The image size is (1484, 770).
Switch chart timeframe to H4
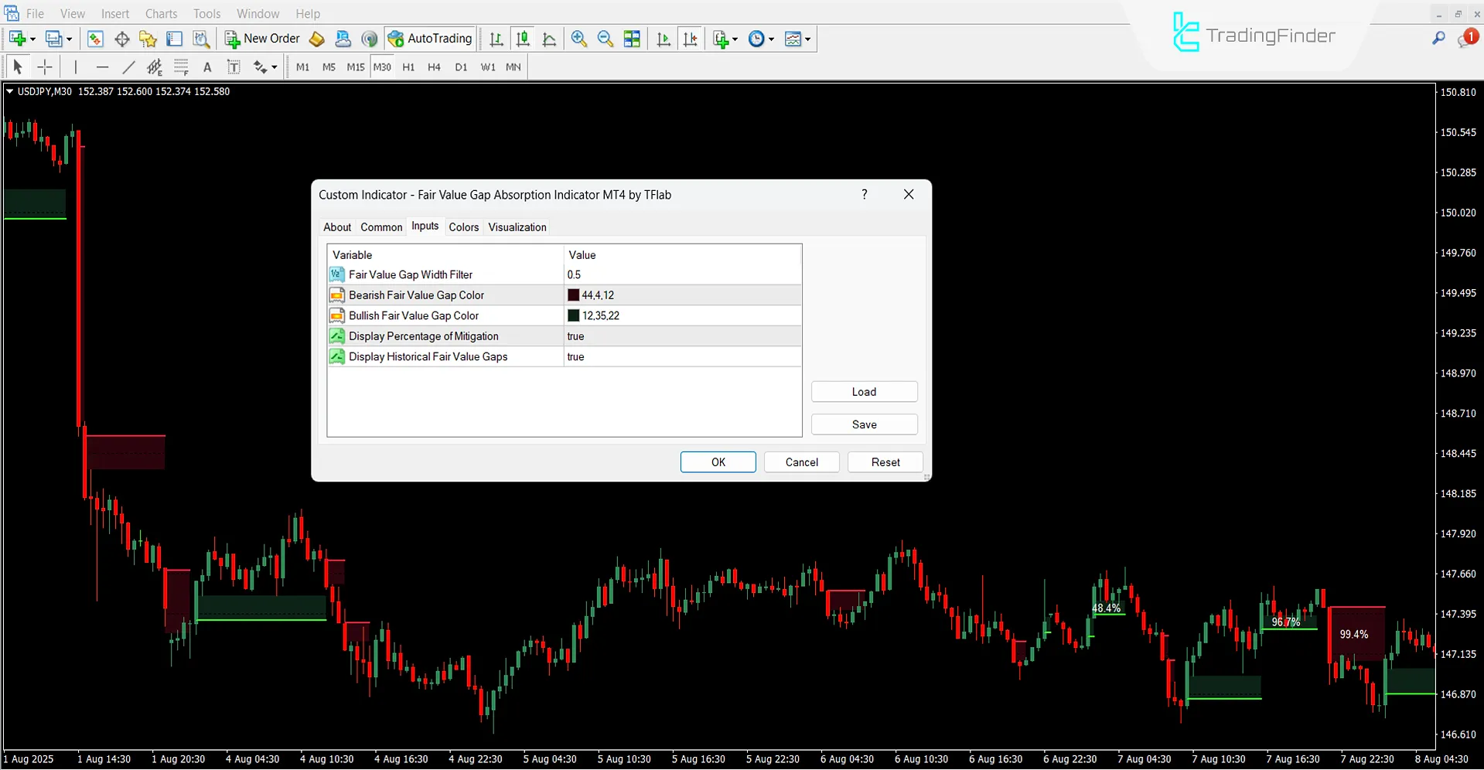tap(434, 67)
